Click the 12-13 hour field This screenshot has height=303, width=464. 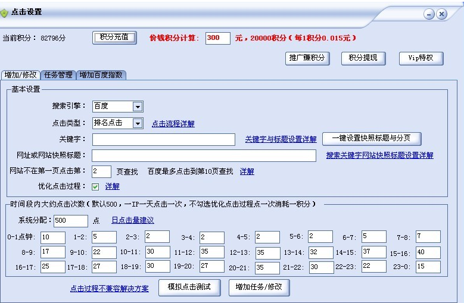268,253
